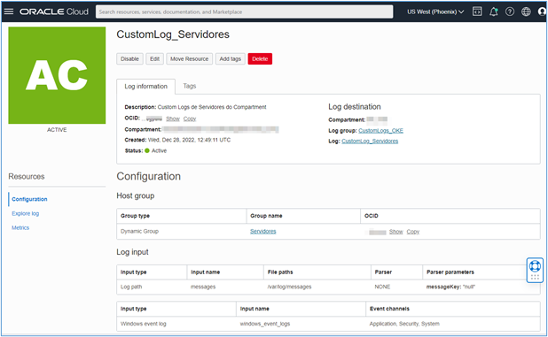Click the Group name column header
Viewport: 548px width, 337px height.
click(266, 216)
